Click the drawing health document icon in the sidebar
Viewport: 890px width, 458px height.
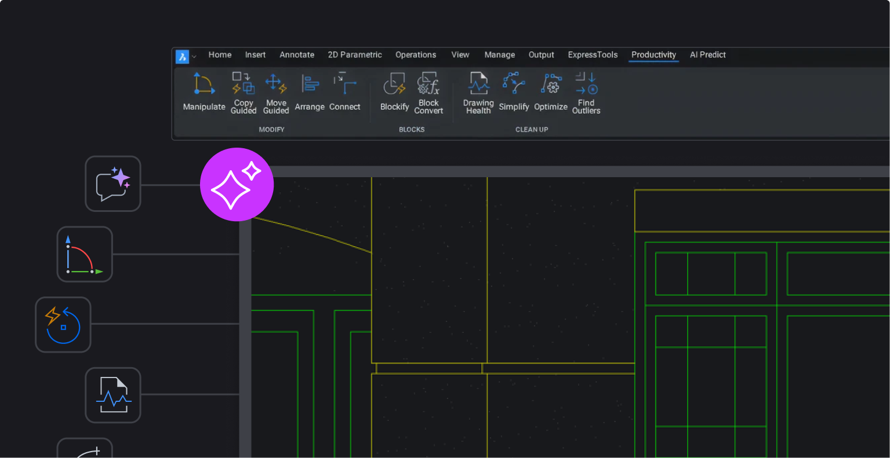[x=112, y=395]
